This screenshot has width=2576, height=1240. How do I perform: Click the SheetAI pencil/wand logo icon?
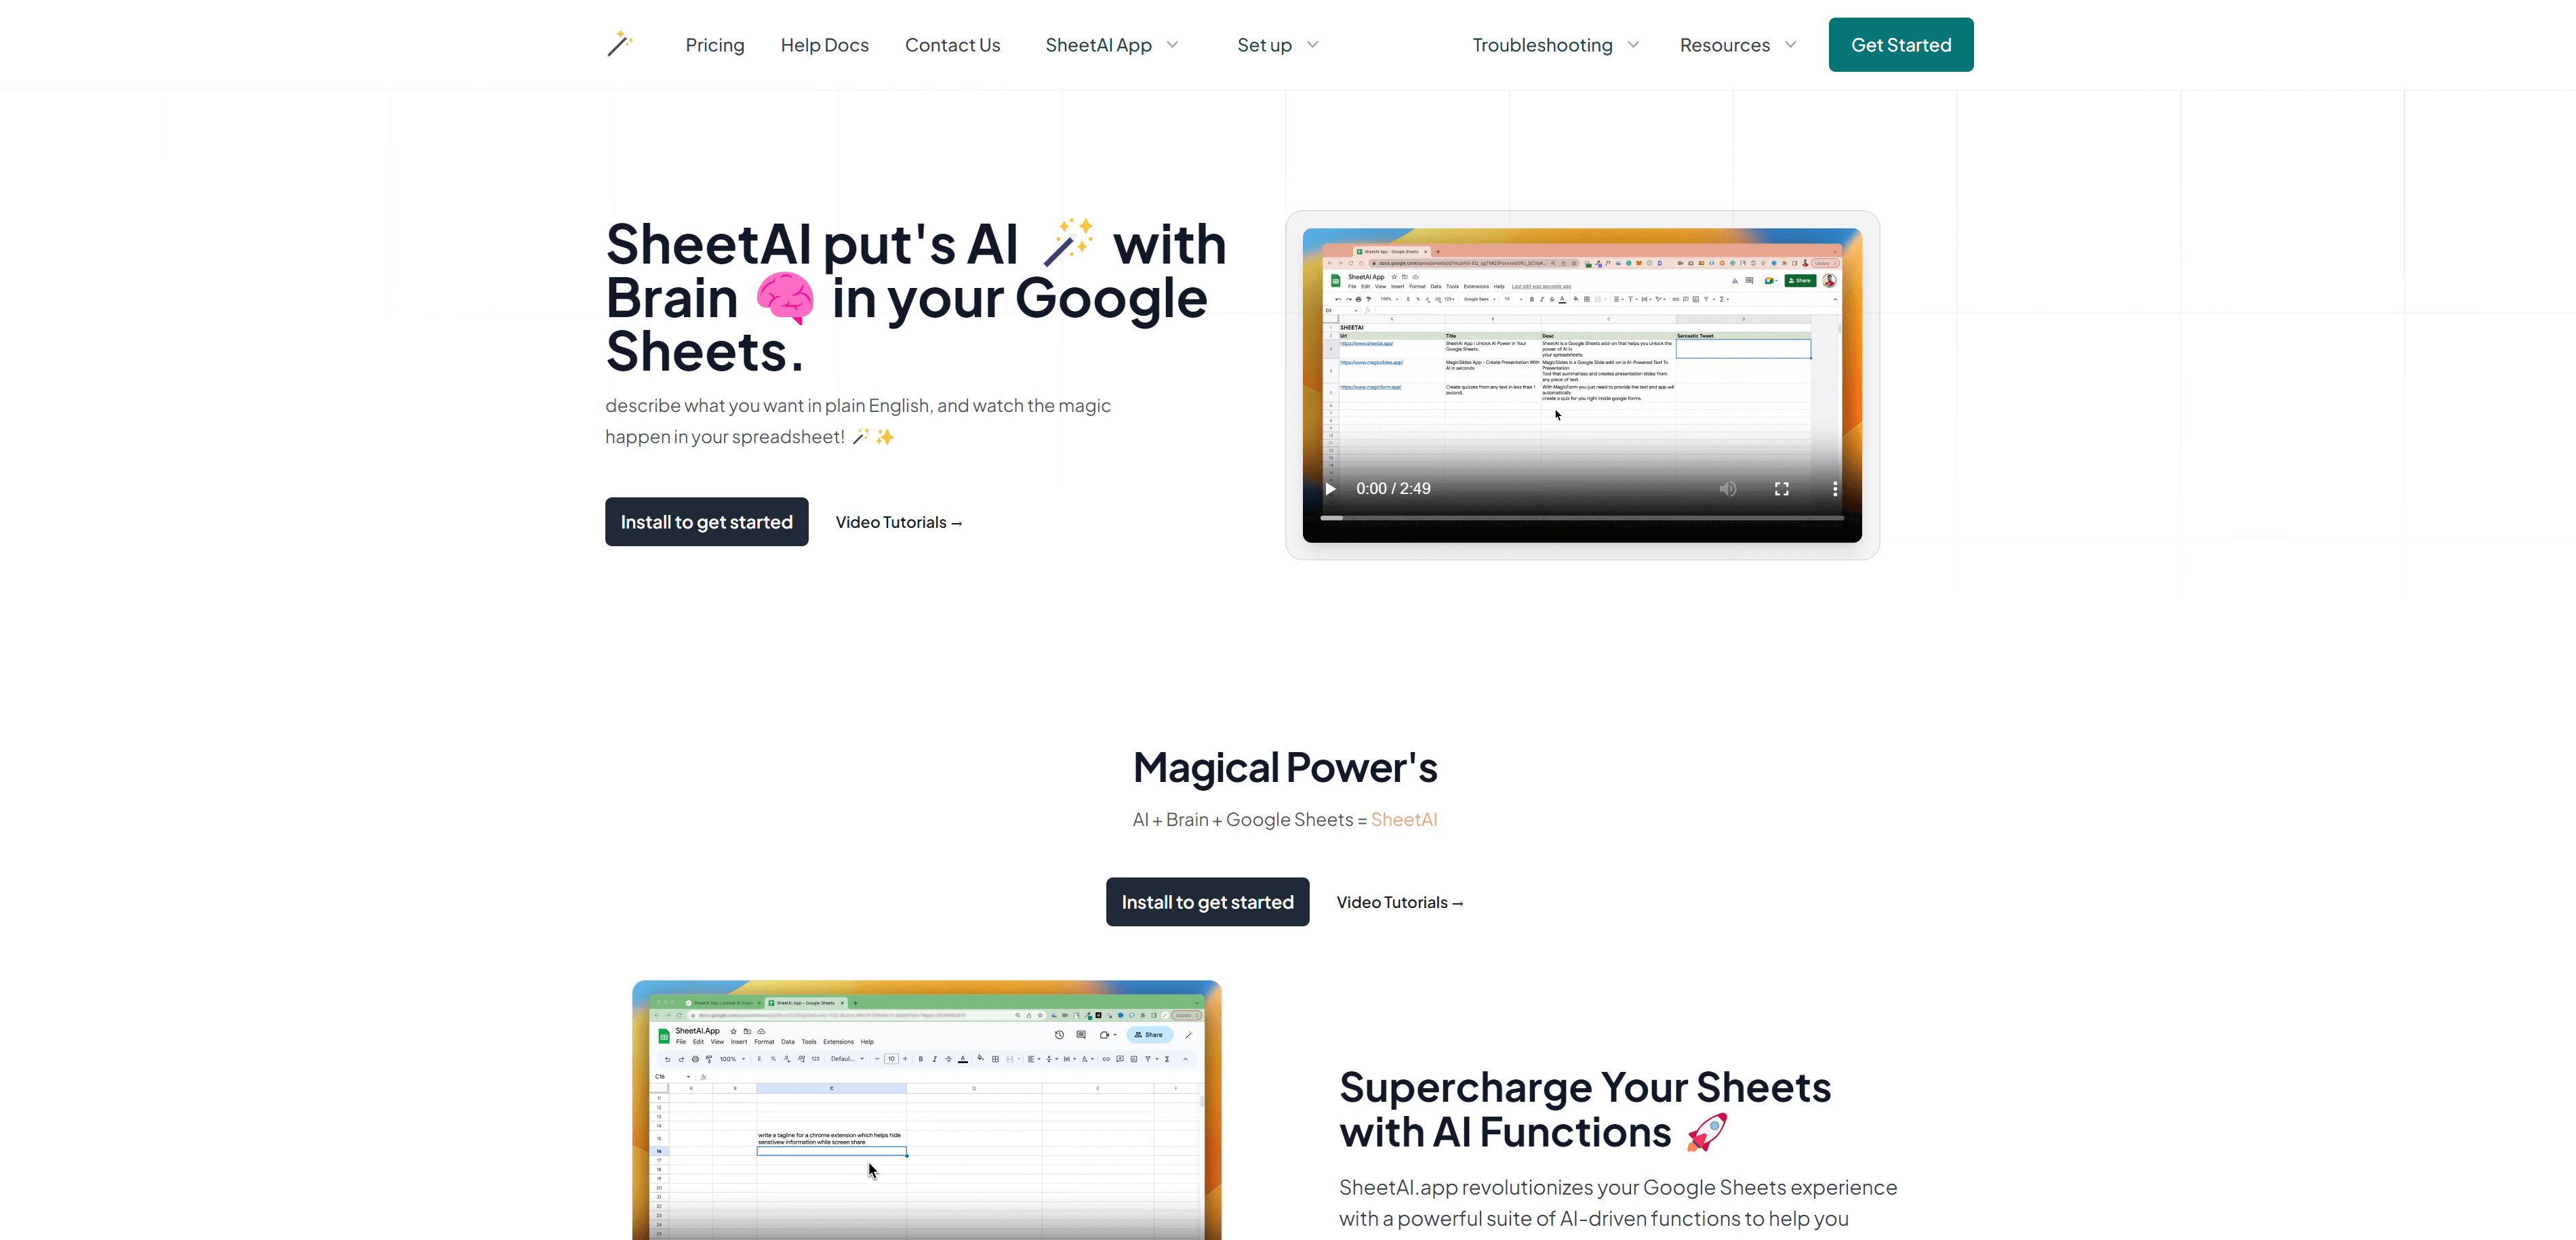(x=618, y=44)
